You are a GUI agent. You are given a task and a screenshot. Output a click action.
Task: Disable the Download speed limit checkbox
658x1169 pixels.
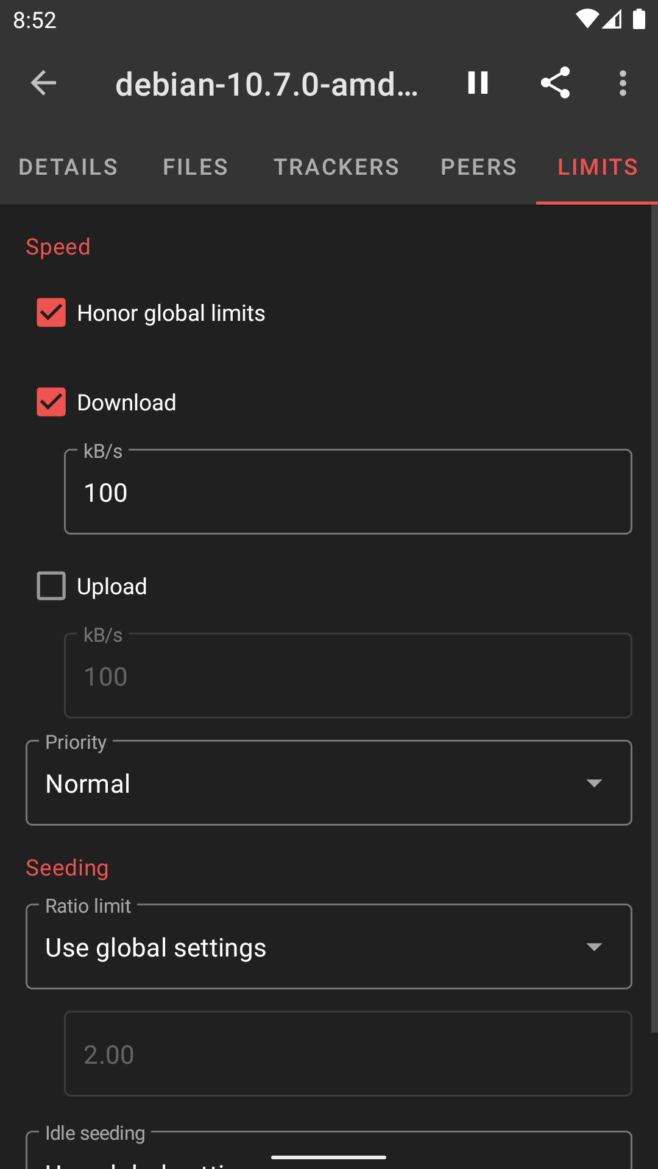(x=51, y=402)
